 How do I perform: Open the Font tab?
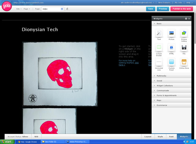171,137
